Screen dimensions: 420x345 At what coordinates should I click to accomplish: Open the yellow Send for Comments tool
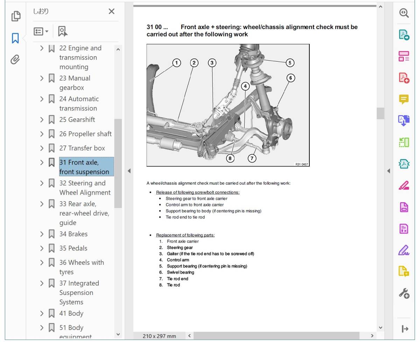pos(404,271)
